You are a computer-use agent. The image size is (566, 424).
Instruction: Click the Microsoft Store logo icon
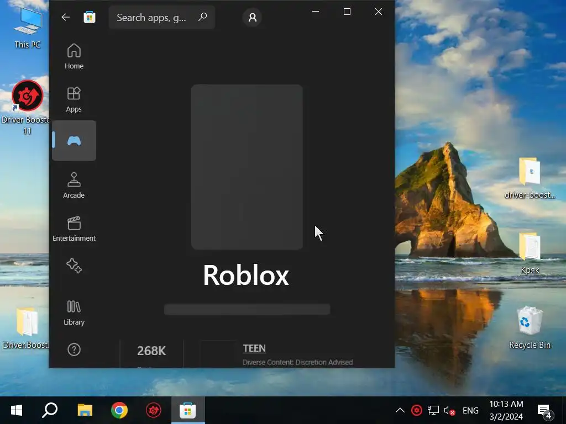[89, 17]
